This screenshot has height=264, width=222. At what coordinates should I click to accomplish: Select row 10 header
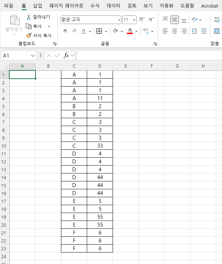(4, 146)
